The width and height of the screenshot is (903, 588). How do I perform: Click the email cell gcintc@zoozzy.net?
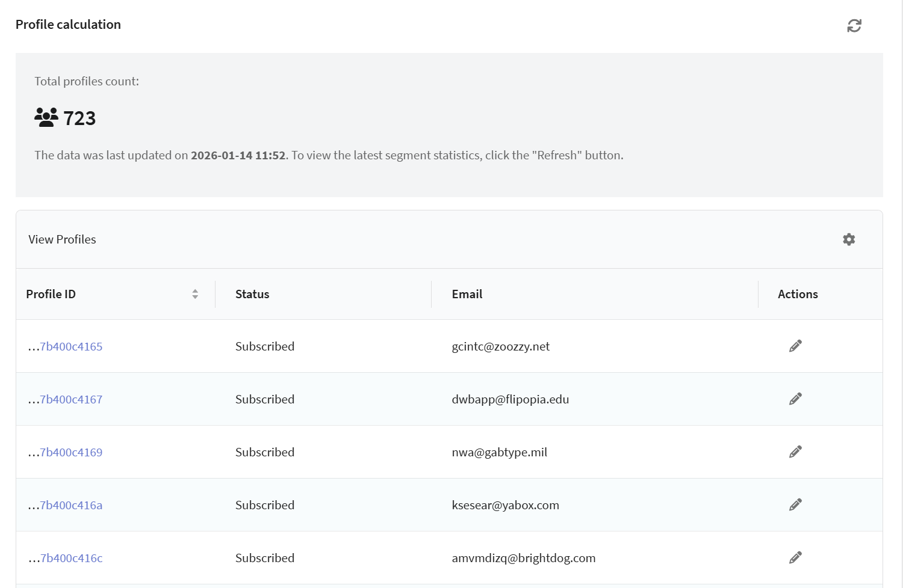click(x=501, y=347)
